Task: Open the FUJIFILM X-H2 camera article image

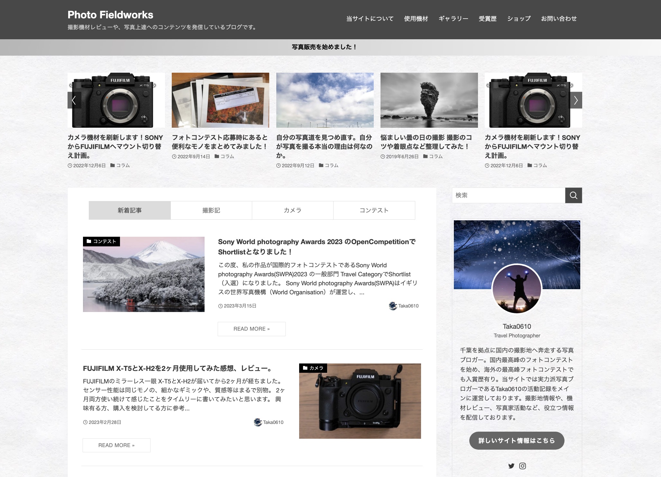Action: pyautogui.click(x=360, y=401)
